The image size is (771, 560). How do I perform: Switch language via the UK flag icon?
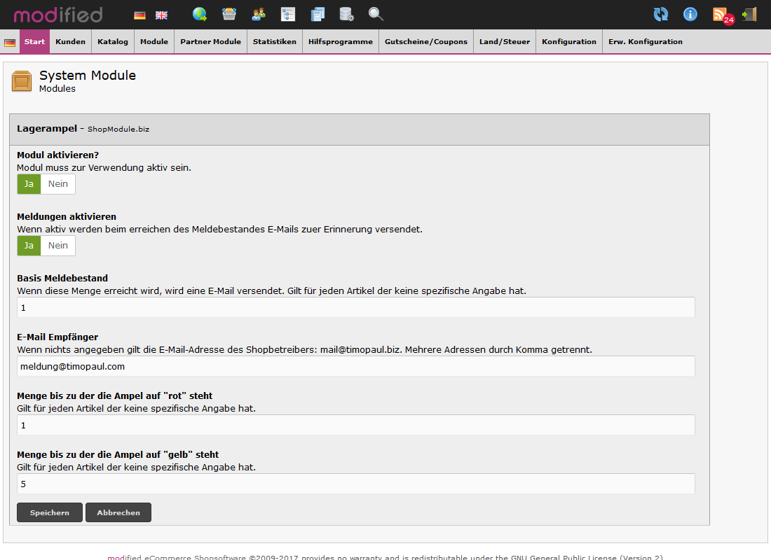coord(161,15)
